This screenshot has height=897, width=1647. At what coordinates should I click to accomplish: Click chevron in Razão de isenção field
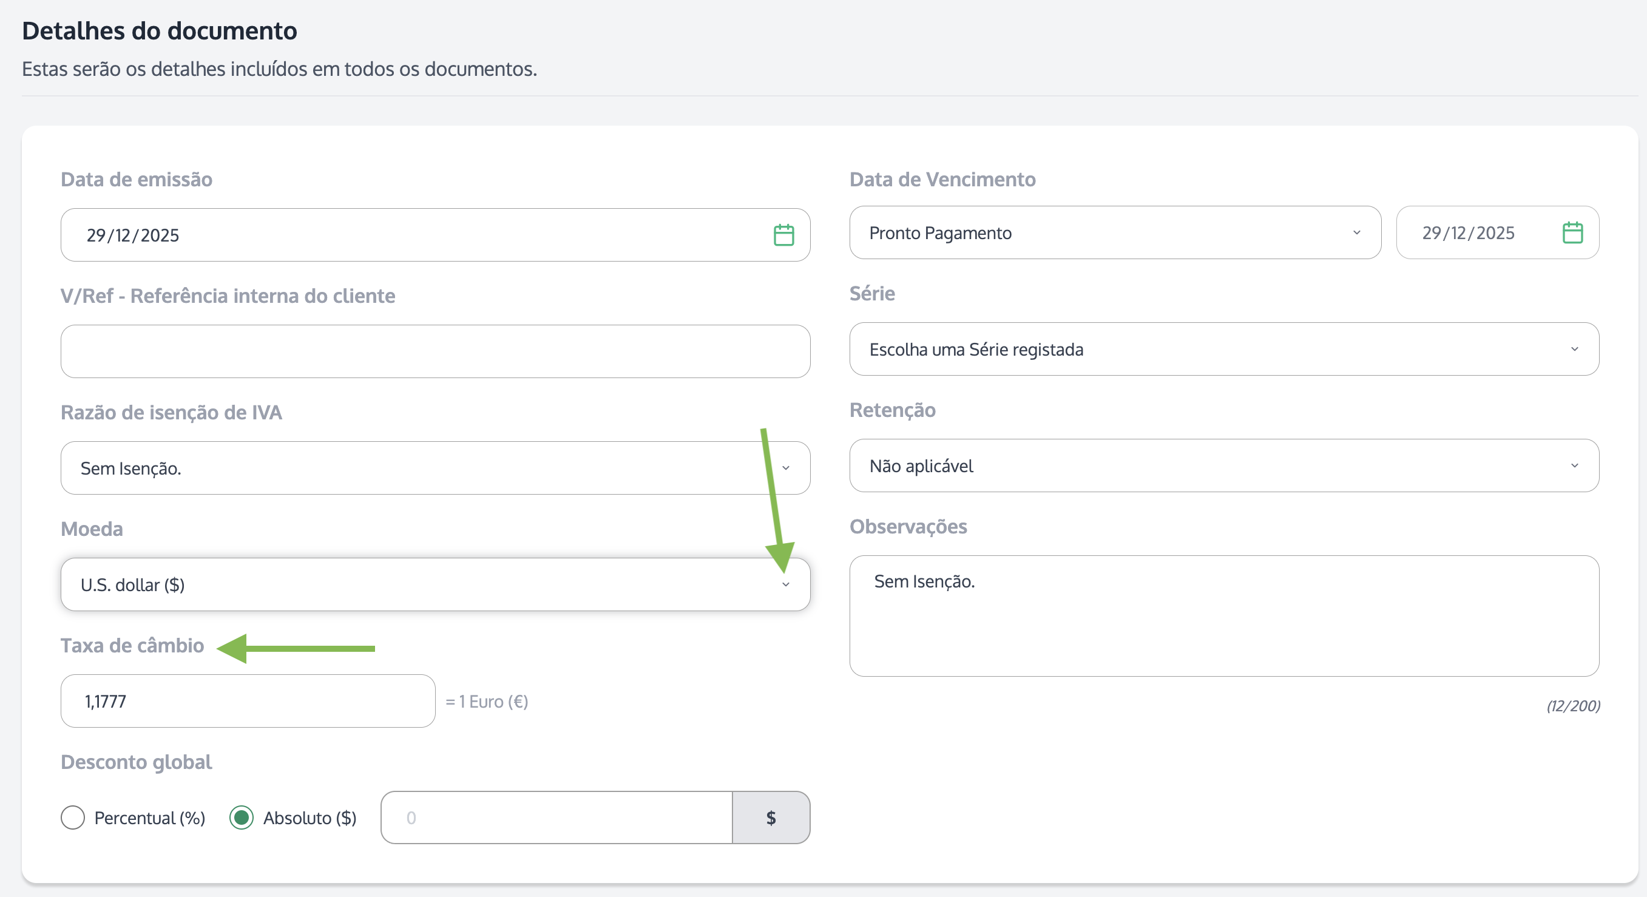point(786,468)
